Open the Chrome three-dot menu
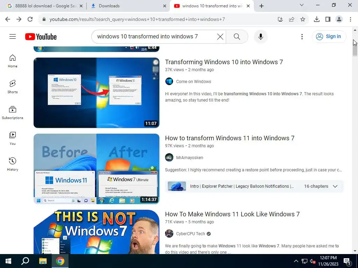This screenshot has height=268, width=358. pos(350,19)
